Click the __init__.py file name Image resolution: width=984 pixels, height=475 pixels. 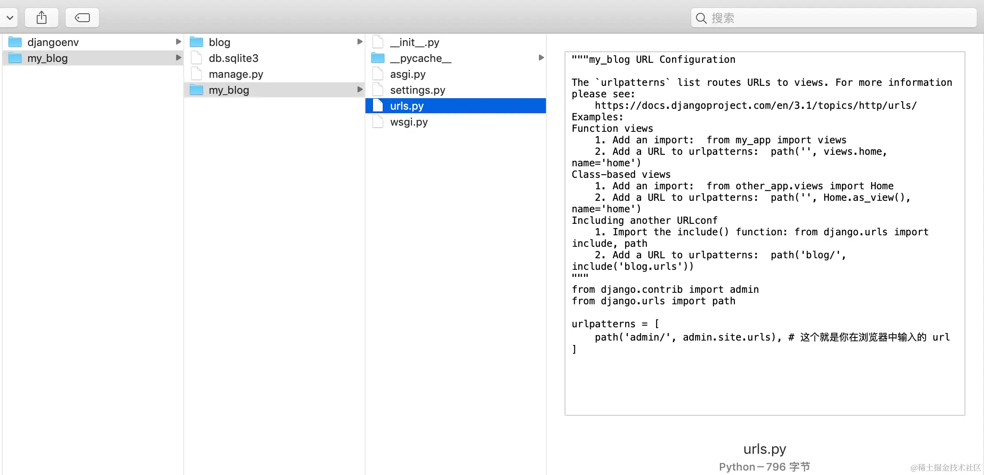tap(415, 42)
